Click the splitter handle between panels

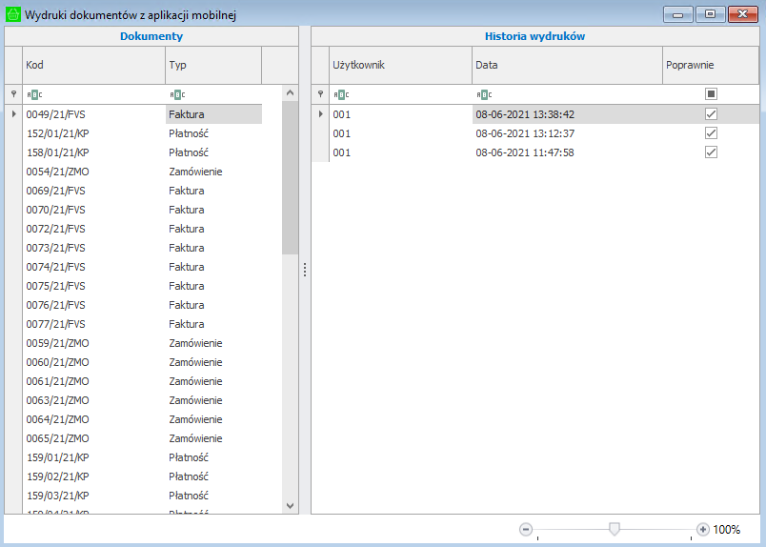click(305, 270)
